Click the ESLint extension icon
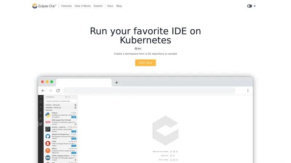Viewport: 291px width, 163px height. coord(48,151)
